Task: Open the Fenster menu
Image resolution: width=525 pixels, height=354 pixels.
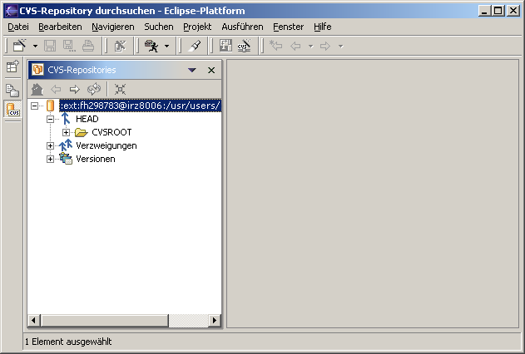Action: tap(288, 27)
